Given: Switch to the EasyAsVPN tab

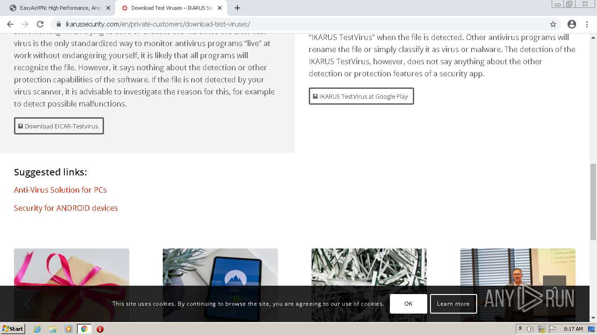Looking at the screenshot, I should coord(60,8).
